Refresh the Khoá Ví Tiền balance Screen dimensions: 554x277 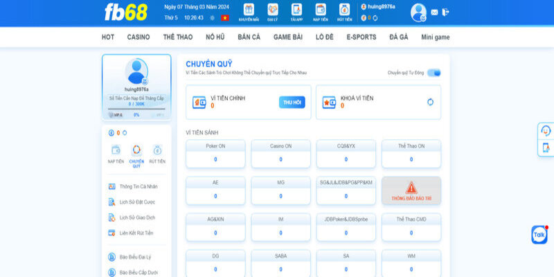coord(430,102)
